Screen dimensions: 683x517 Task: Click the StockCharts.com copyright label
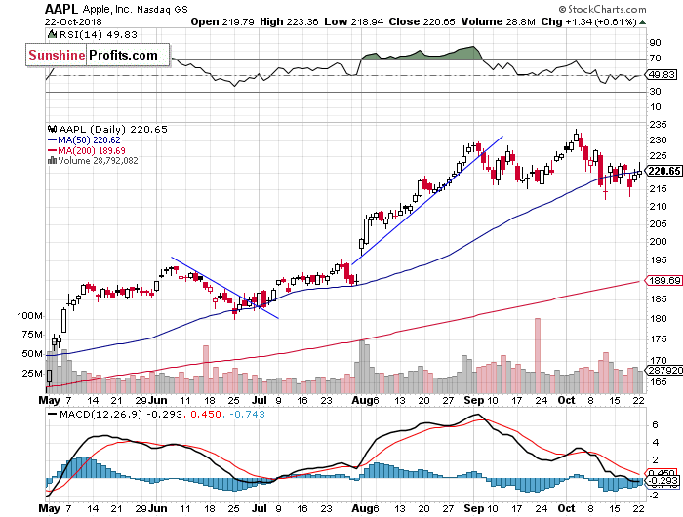(602, 9)
